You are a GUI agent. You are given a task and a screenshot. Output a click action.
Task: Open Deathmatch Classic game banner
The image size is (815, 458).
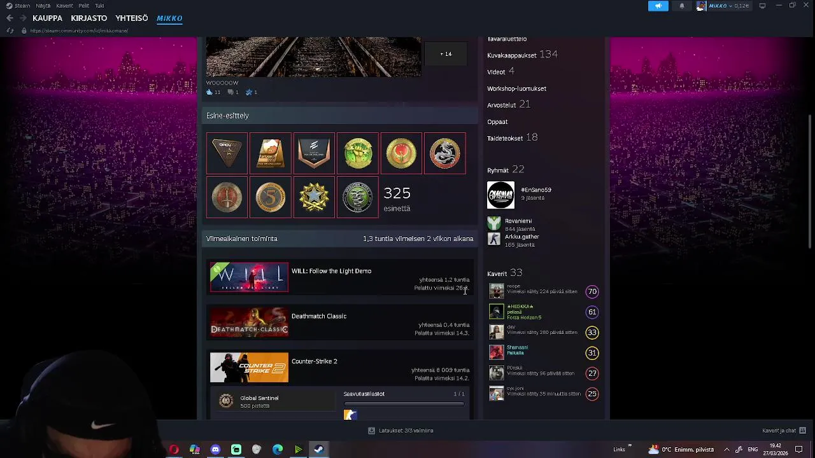coord(249,323)
